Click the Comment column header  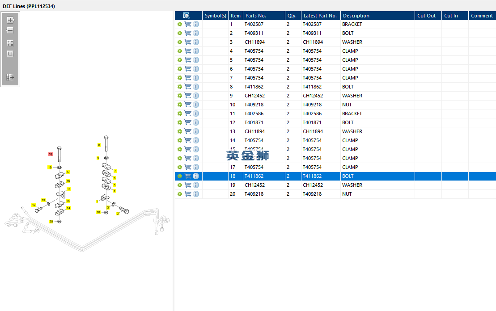coord(482,16)
